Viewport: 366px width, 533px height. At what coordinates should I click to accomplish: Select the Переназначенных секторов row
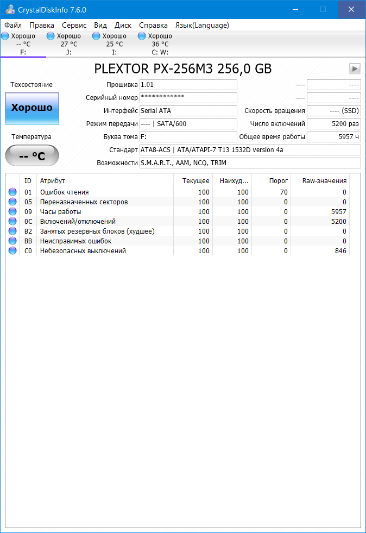tap(178, 202)
